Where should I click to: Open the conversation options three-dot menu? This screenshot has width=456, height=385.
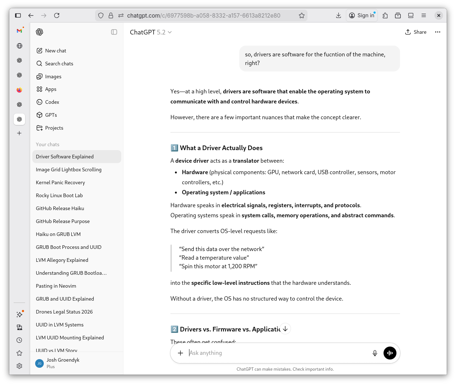click(437, 32)
